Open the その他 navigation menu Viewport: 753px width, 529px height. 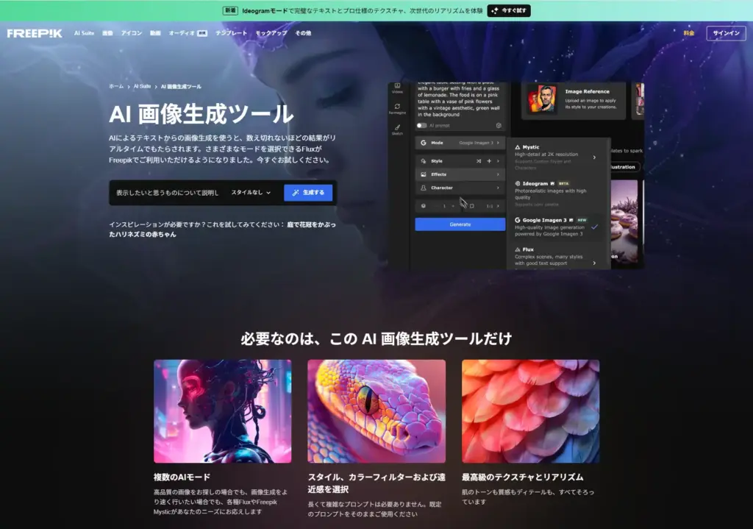click(303, 33)
